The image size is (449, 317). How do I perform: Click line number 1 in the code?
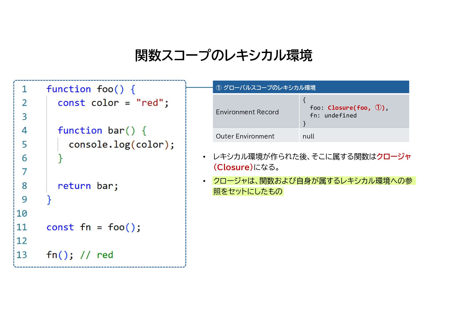click(x=24, y=89)
